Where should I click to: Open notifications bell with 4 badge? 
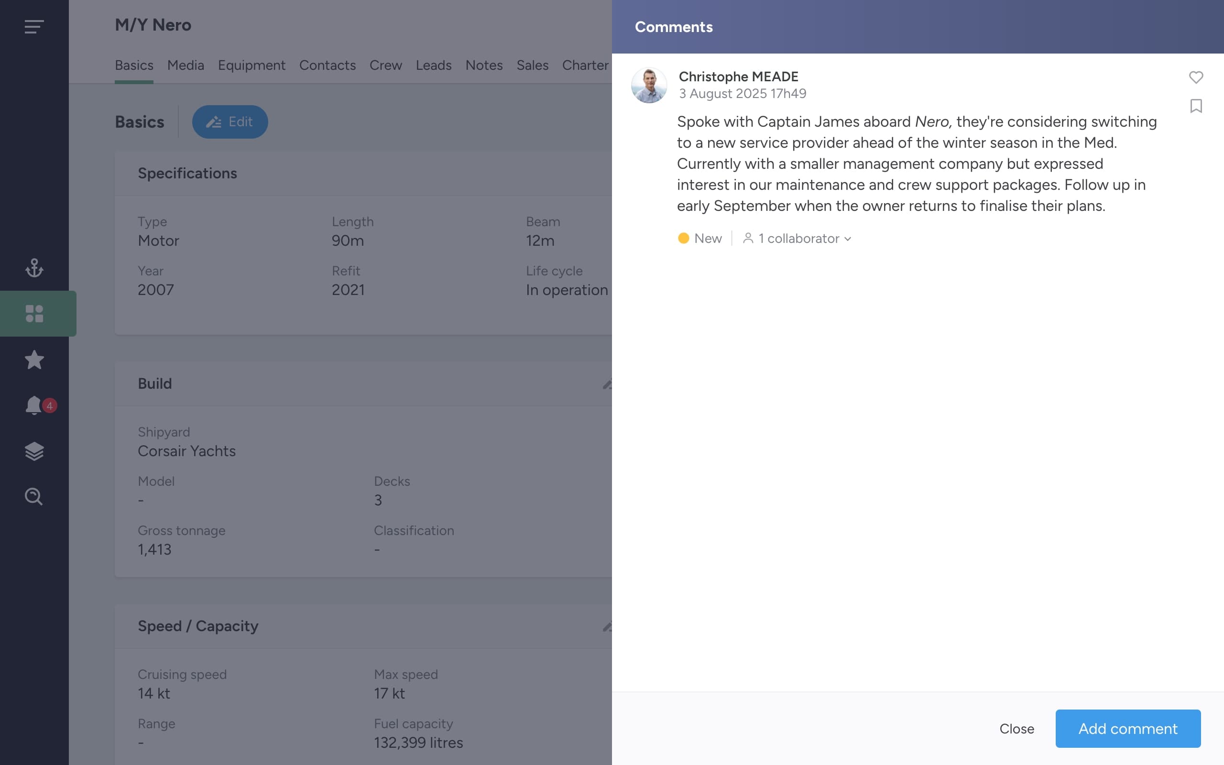tap(40, 405)
